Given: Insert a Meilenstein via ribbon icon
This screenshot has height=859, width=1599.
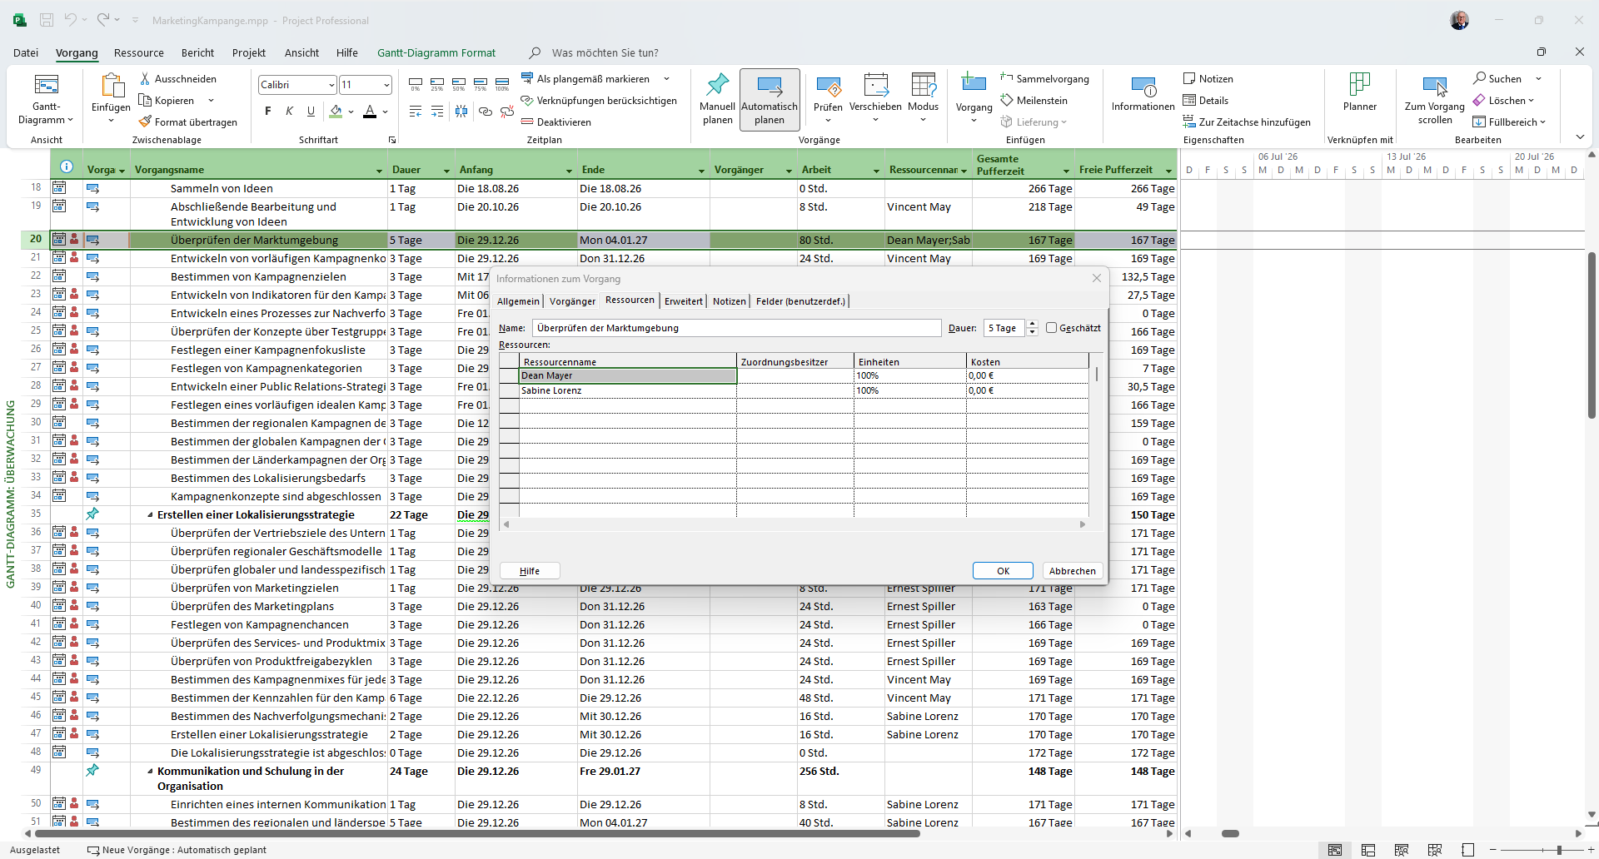Looking at the screenshot, I should pos(1007,100).
